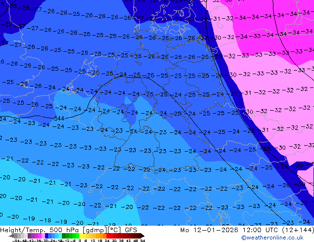
Task: Click the yellow legend swatch above 0
Action: [x=81, y=236]
